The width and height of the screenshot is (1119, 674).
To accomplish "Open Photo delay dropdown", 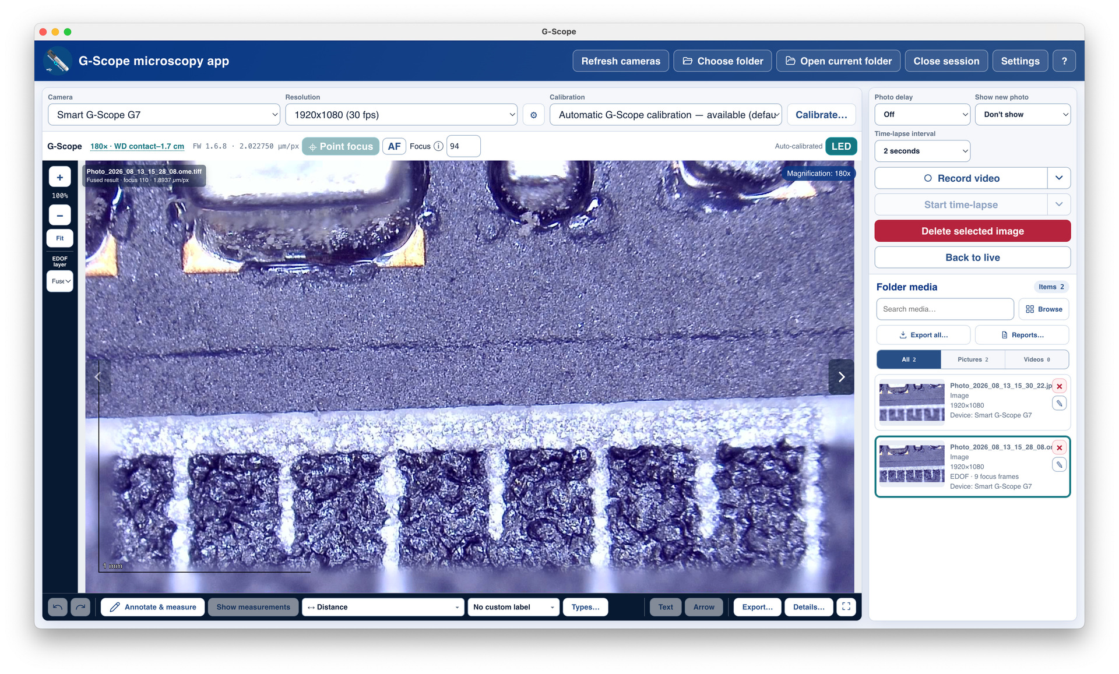I will click(x=922, y=115).
